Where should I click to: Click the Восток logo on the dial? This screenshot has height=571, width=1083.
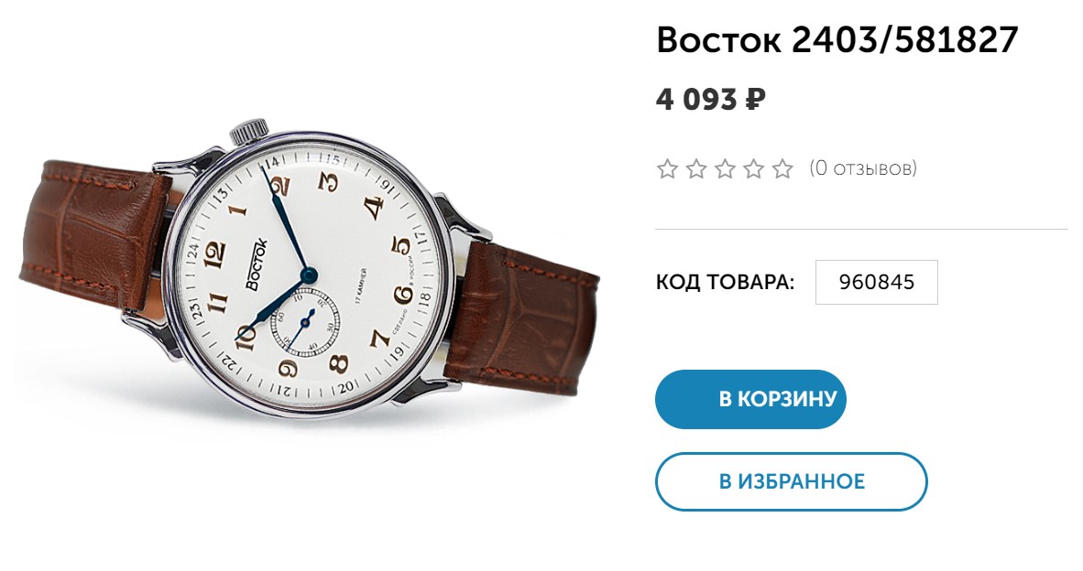(256, 264)
